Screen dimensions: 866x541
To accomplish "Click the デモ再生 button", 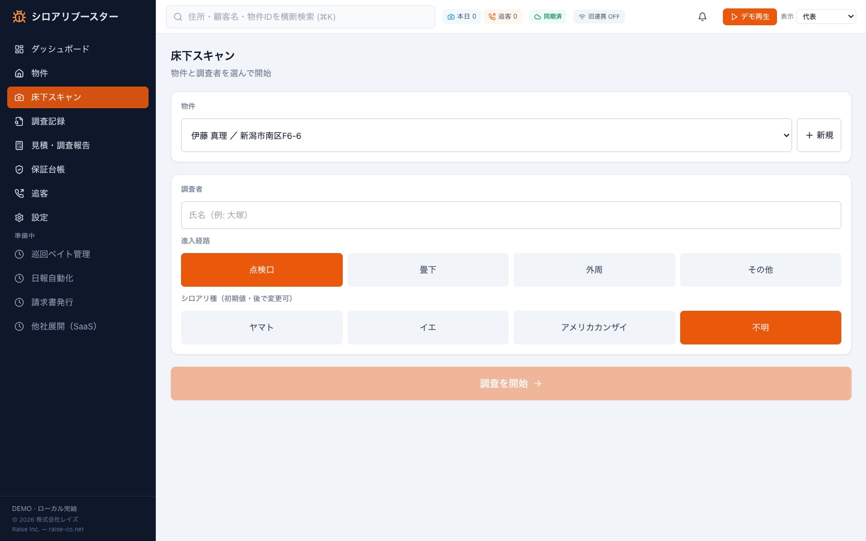I will [x=750, y=17].
